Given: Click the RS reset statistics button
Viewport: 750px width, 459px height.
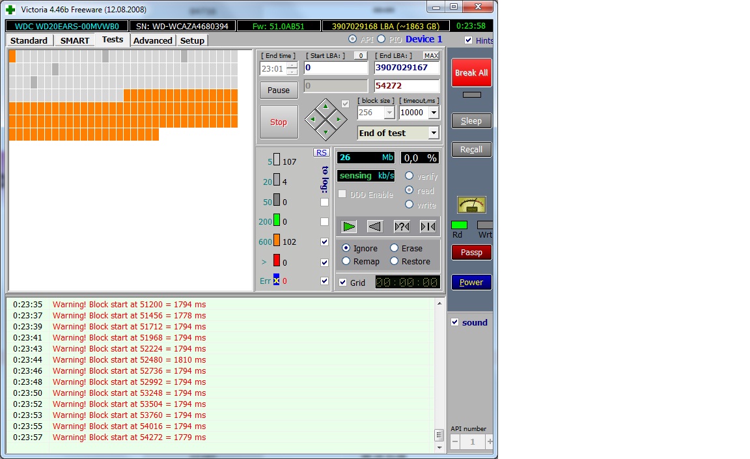Looking at the screenshot, I should (321, 152).
